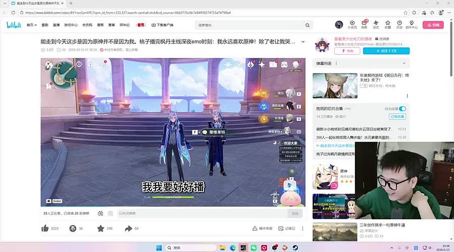Image resolution: width=454 pixels, height=252 pixels.
Task: Share the video with the arrow icon
Action: pos(128,228)
